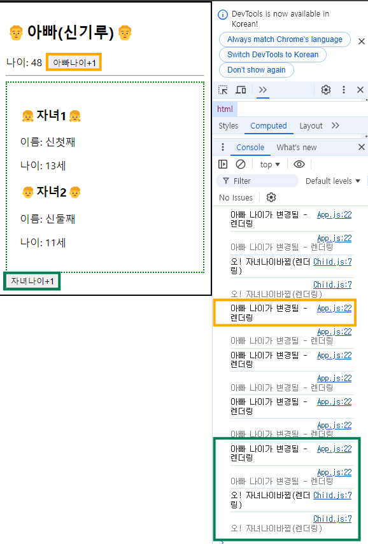
Task: Select Switch DevTools to Korean
Action: pos(272,55)
